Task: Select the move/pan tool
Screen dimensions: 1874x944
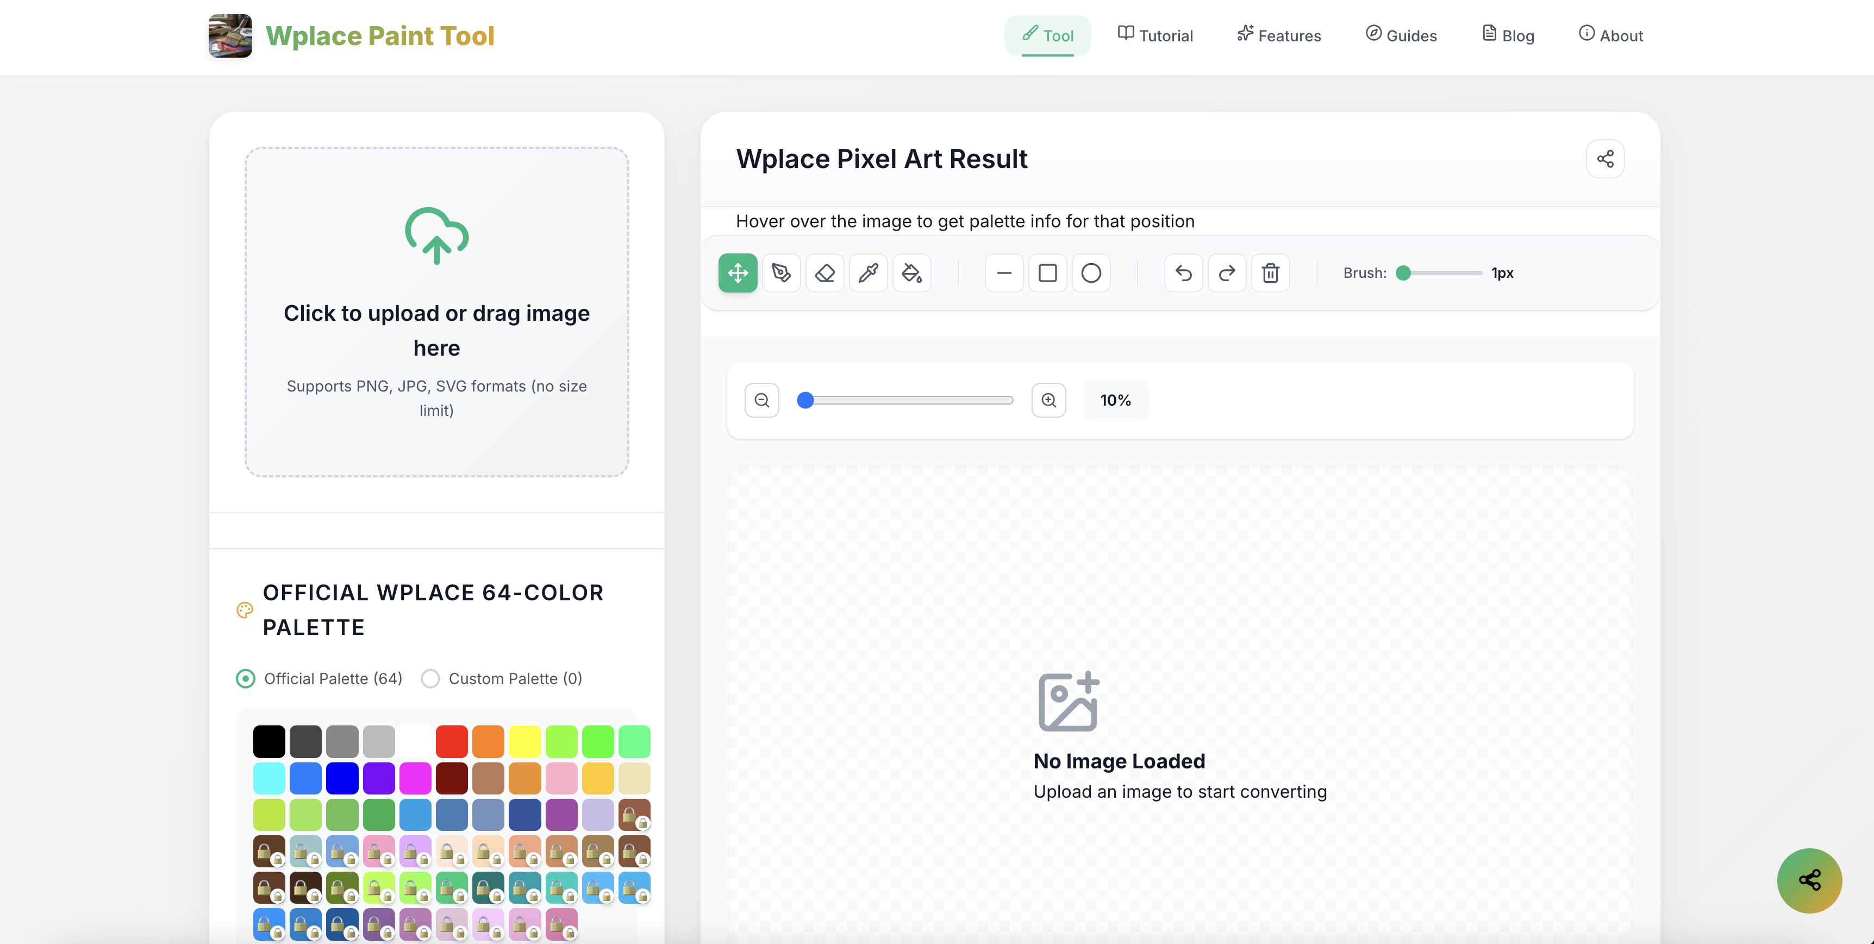Action: click(x=738, y=273)
